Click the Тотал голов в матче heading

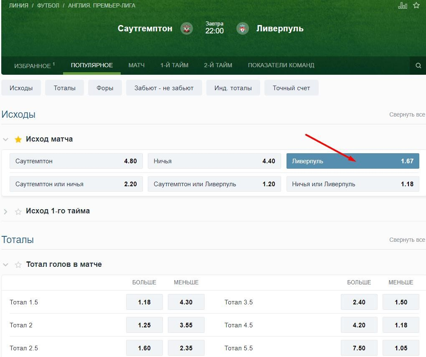coord(64,264)
